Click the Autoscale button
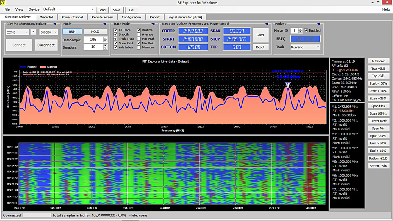 point(378,61)
